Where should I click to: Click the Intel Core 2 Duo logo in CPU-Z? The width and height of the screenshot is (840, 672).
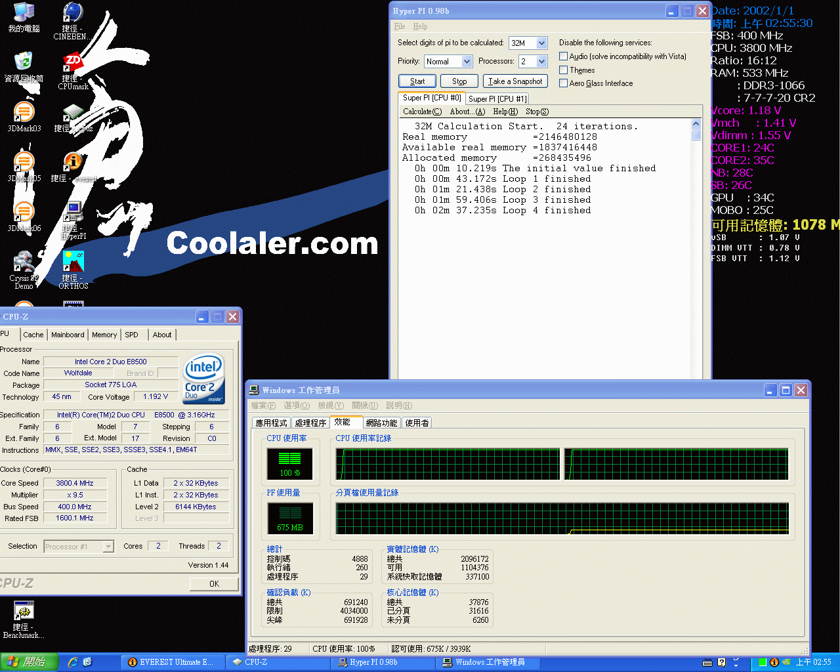[204, 379]
